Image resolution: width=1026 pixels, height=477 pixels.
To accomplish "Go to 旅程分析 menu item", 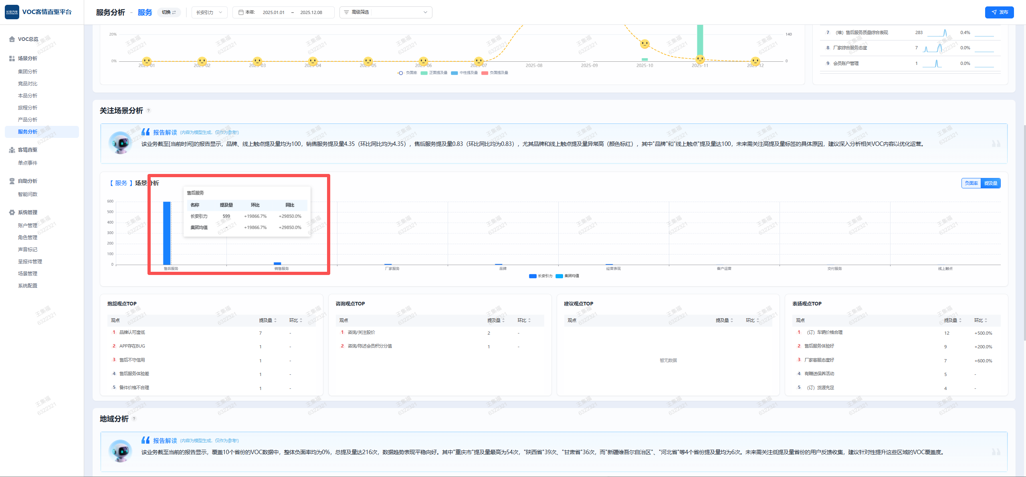I will click(28, 108).
